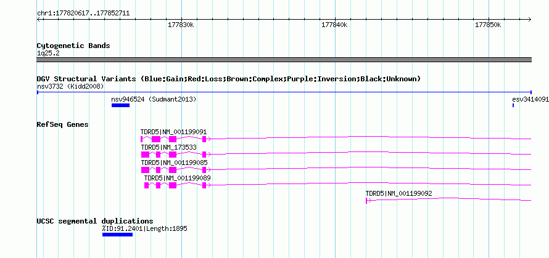549x258 pixels.
Task: Select the 177850k ruler tick label
Action: coord(488,25)
